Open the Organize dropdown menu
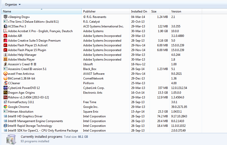The image size is (227, 145). point(13,4)
